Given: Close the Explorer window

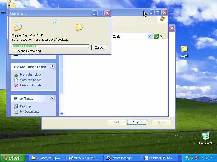Looking at the screenshot, I should tap(164, 12).
